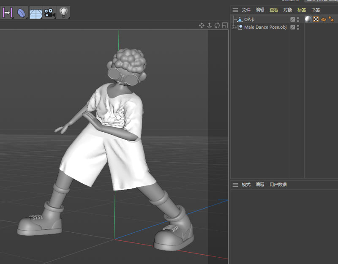Toggle the layer checkbox for Male Dance Pose.obj
338x264 pixels.
[292, 27]
